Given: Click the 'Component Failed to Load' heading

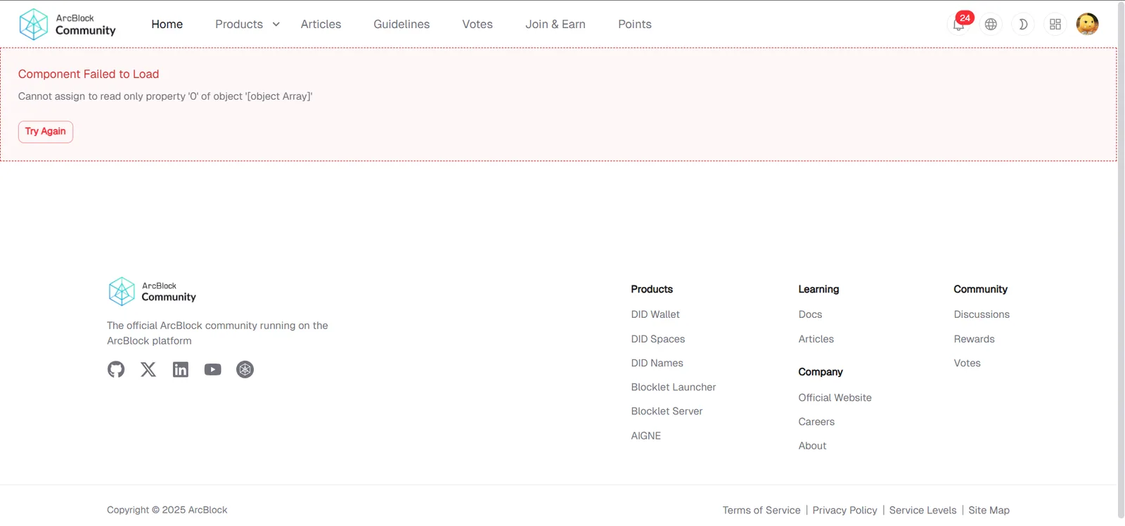Looking at the screenshot, I should (x=89, y=75).
